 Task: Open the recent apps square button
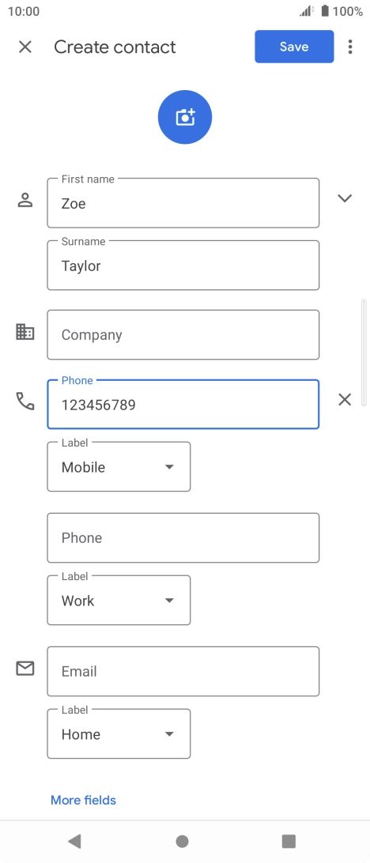[289, 841]
